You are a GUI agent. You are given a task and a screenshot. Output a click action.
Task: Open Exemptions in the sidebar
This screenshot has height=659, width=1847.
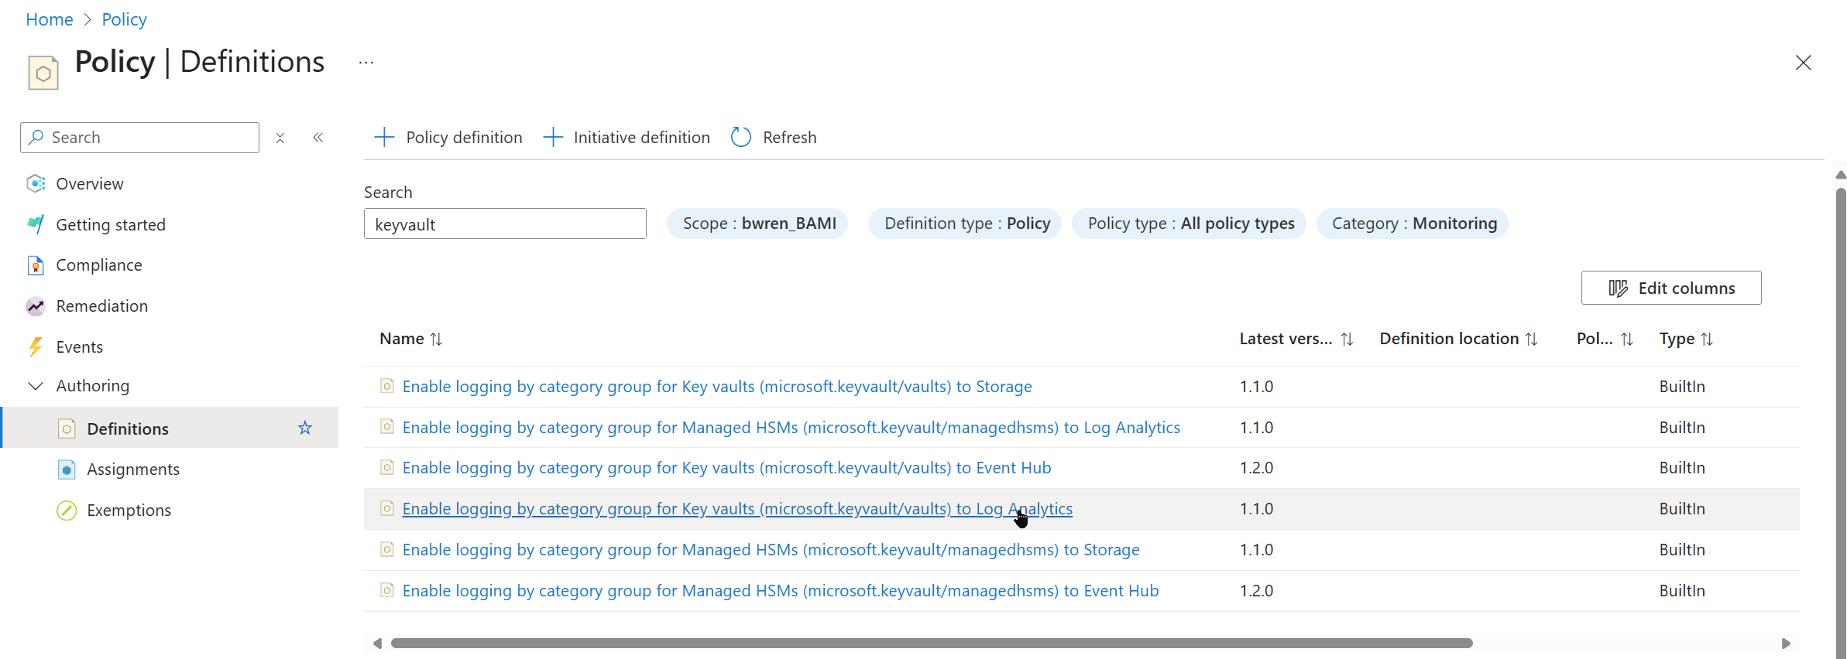129,510
